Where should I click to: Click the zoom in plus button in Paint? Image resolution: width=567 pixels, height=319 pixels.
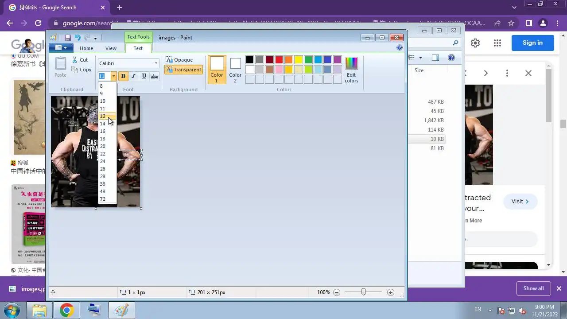(x=390, y=292)
